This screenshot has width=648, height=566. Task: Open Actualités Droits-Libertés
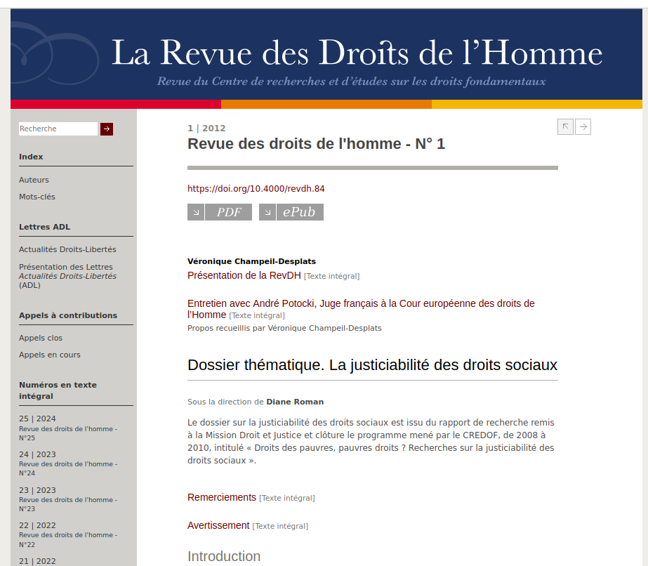tap(68, 249)
